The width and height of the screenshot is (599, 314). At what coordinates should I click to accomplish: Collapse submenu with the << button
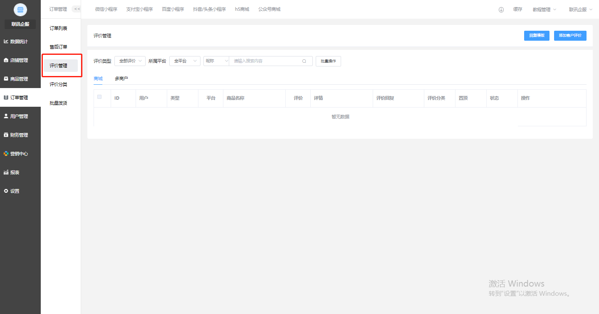77,9
